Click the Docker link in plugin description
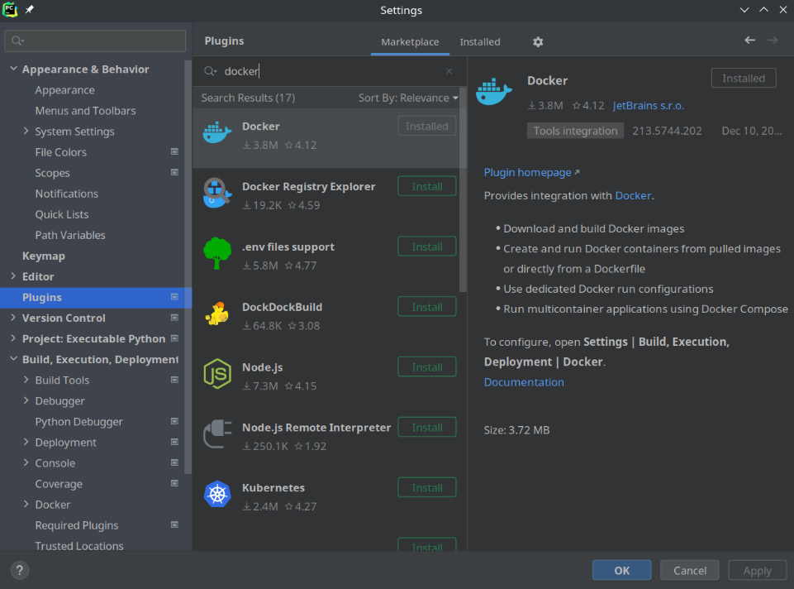The width and height of the screenshot is (794, 589). 633,196
